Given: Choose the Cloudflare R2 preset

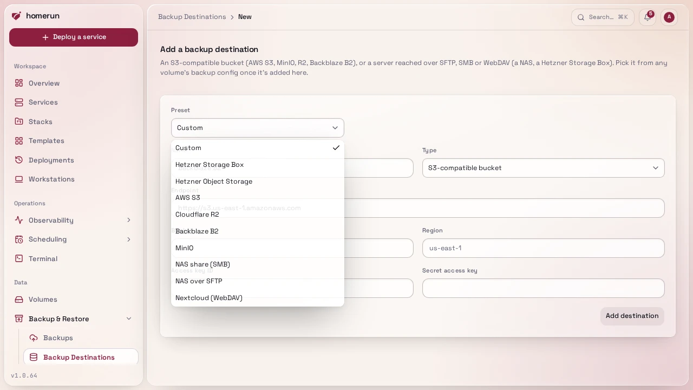Looking at the screenshot, I should click(258, 214).
